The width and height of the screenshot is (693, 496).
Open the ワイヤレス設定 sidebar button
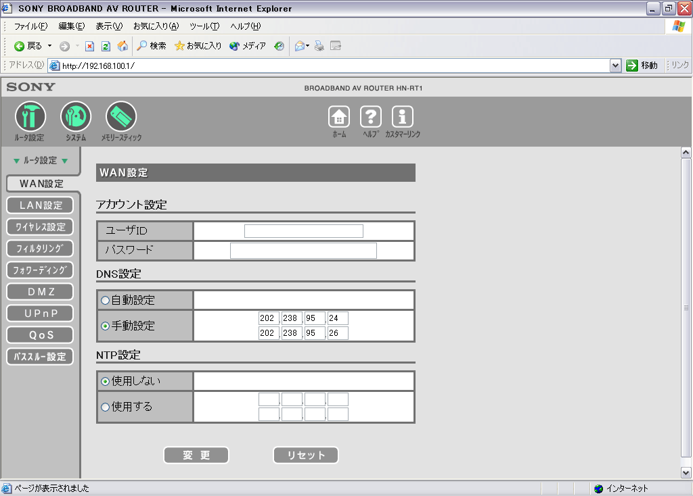(x=40, y=227)
